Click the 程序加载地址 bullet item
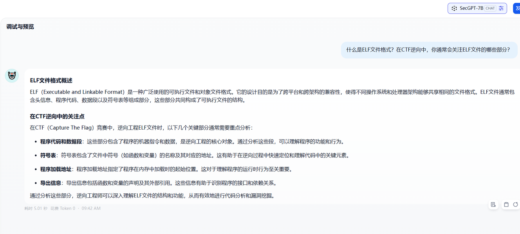Screen dimensions: 520x234 (56, 169)
